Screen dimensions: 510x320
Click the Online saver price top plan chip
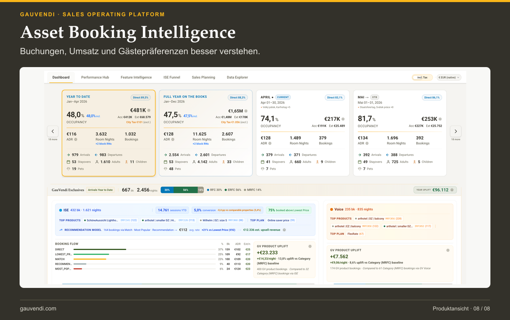[x=281, y=220]
